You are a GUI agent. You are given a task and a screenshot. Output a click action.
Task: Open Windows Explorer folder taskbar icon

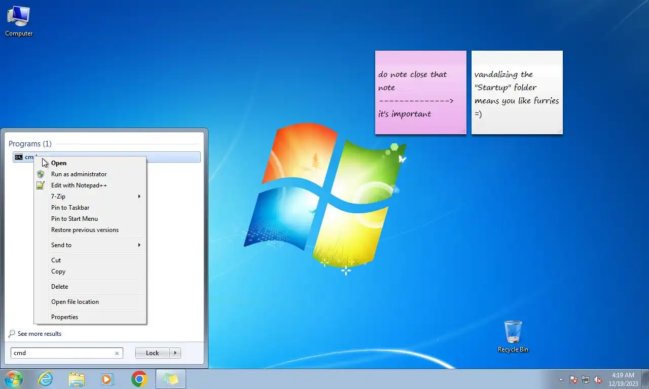(77, 379)
